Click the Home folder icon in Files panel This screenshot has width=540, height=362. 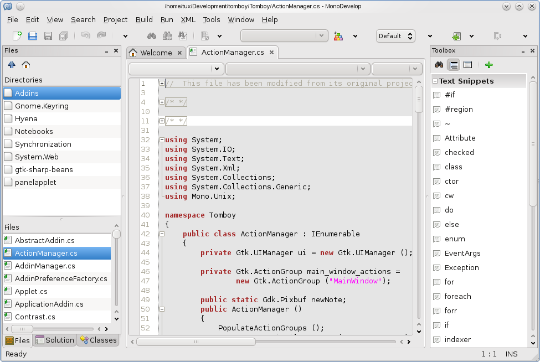click(26, 65)
